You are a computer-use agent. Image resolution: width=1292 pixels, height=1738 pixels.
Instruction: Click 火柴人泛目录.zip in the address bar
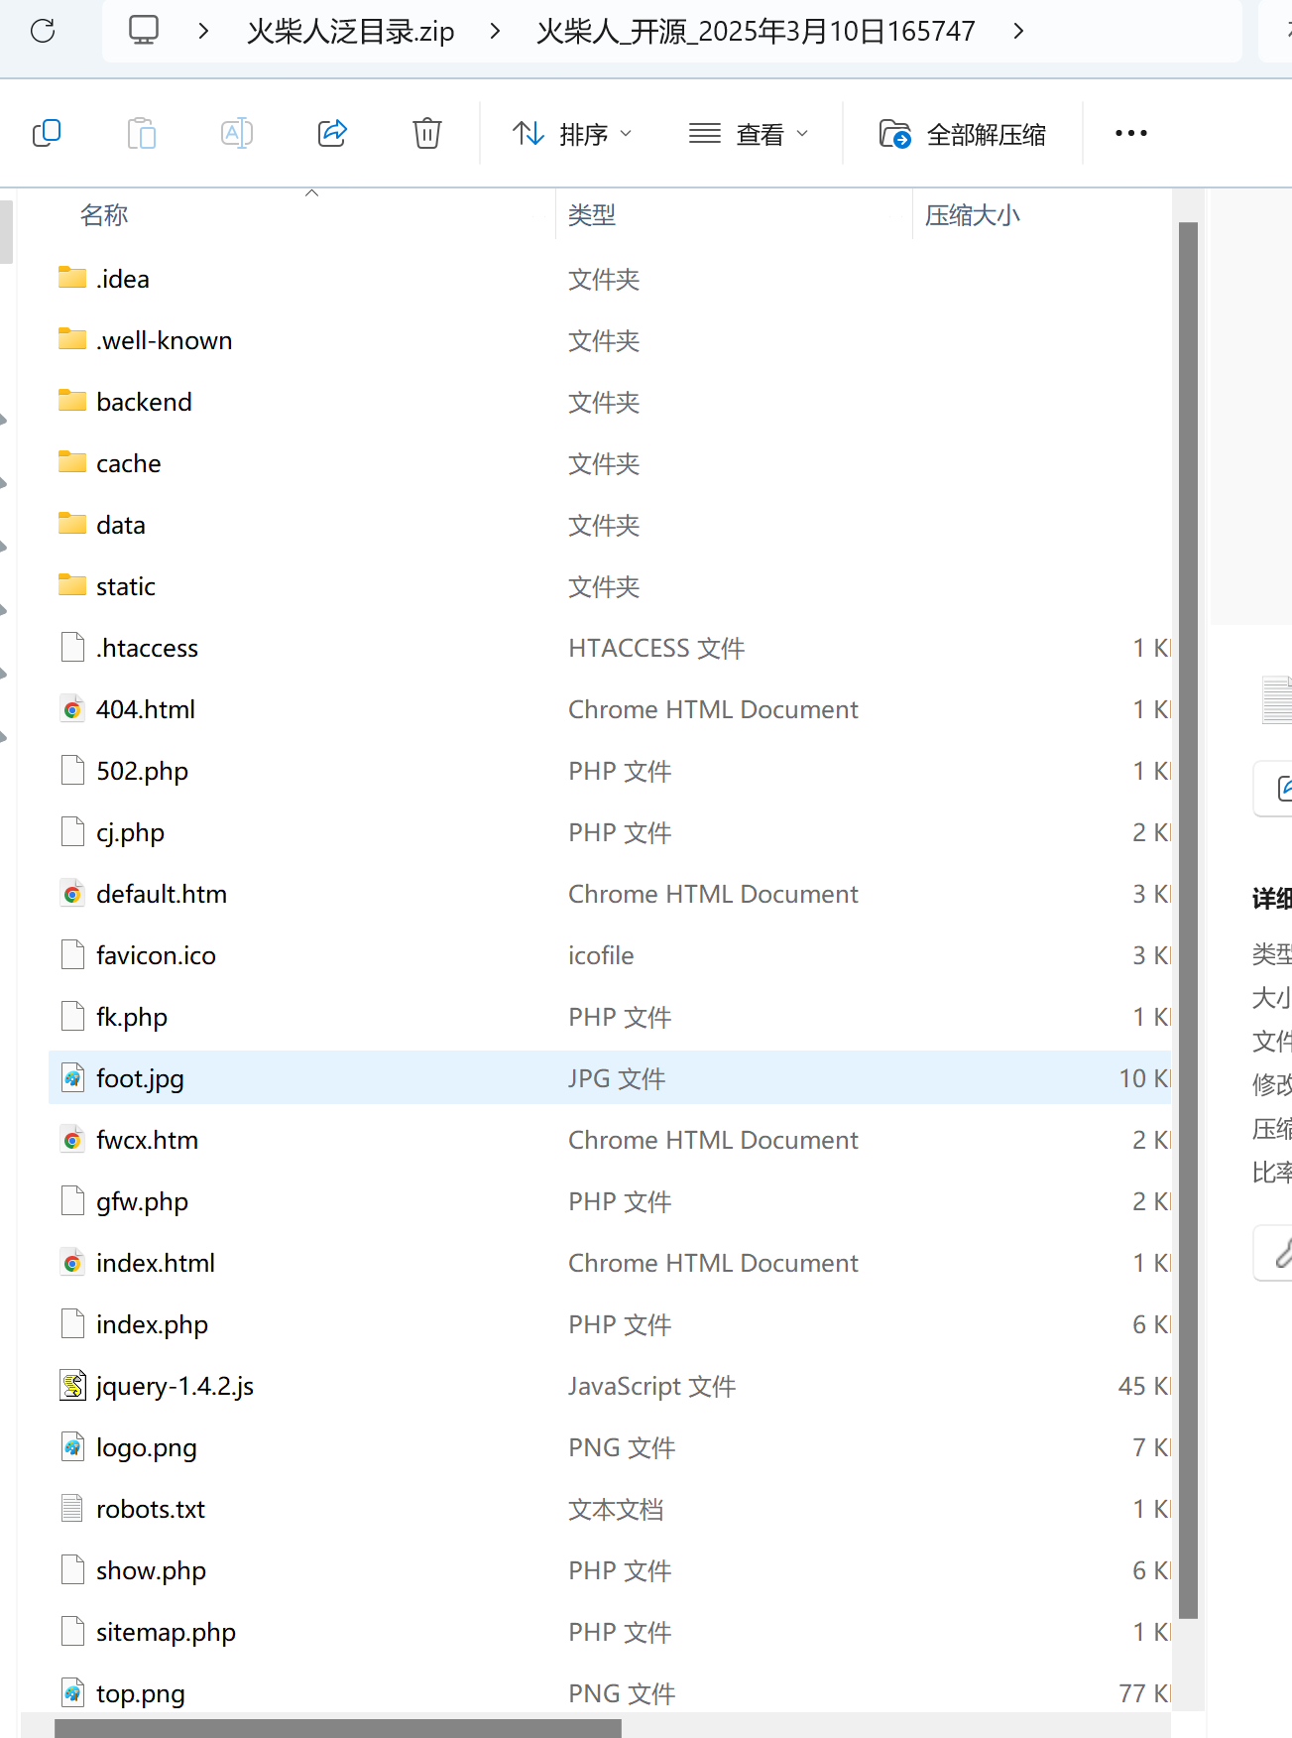[x=350, y=31]
